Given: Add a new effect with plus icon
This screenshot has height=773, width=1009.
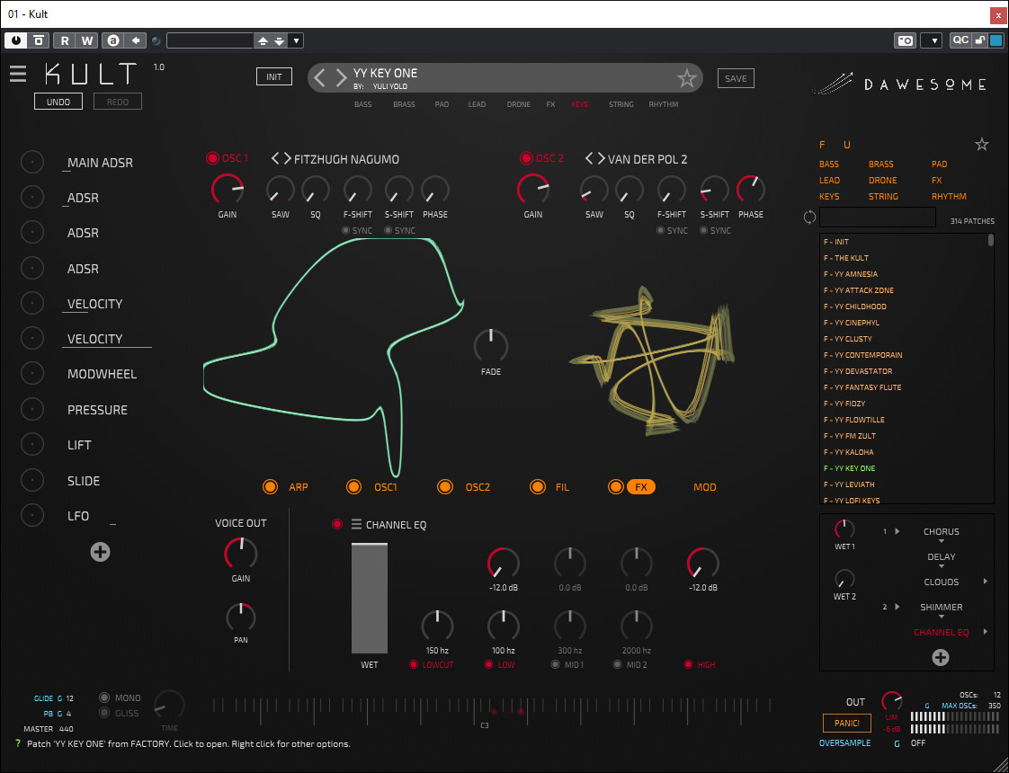Looking at the screenshot, I should 941,658.
